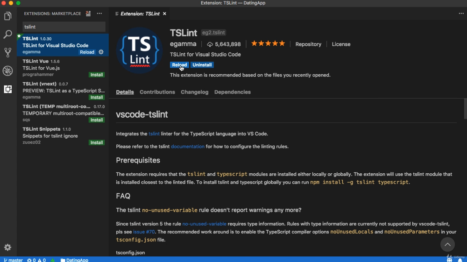This screenshot has width=467, height=262.
Task: Open the Explorer view in activity bar
Action: (x=8, y=16)
